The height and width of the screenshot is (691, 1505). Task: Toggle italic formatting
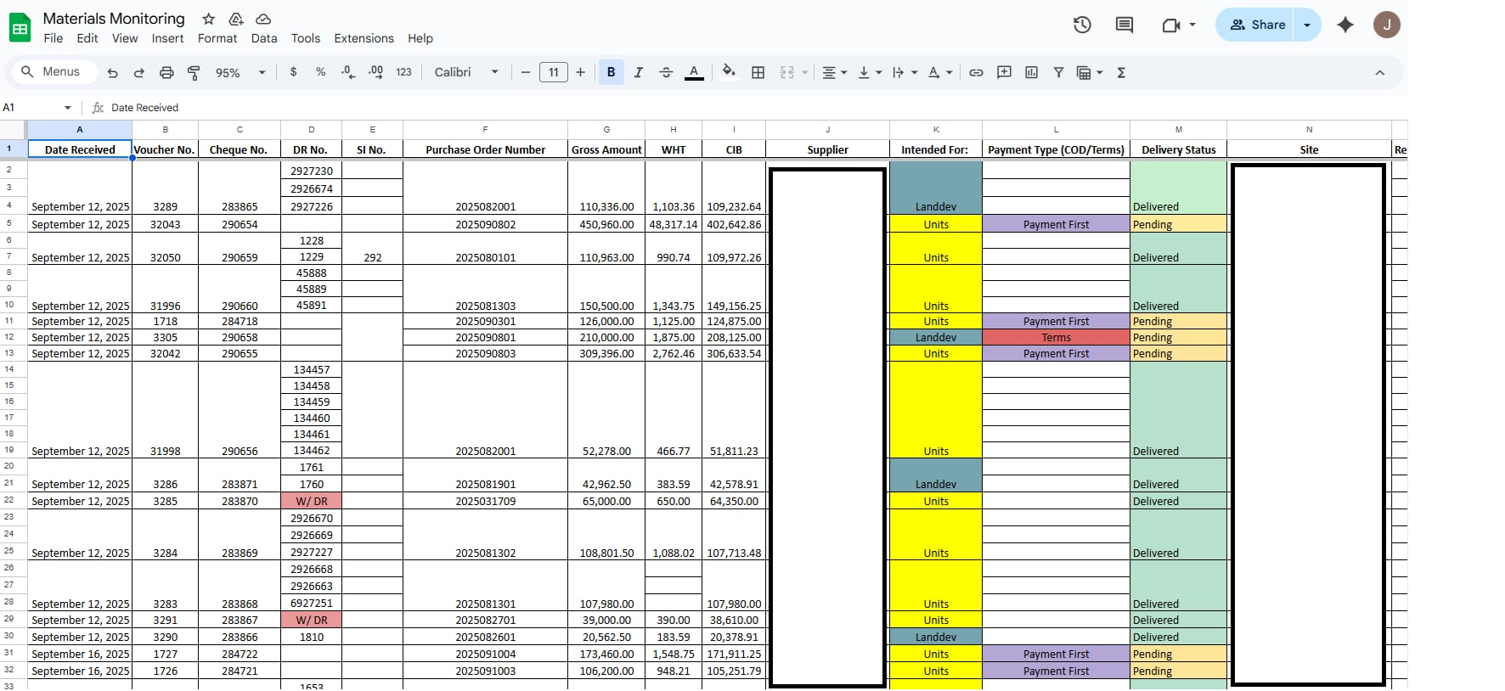click(639, 73)
